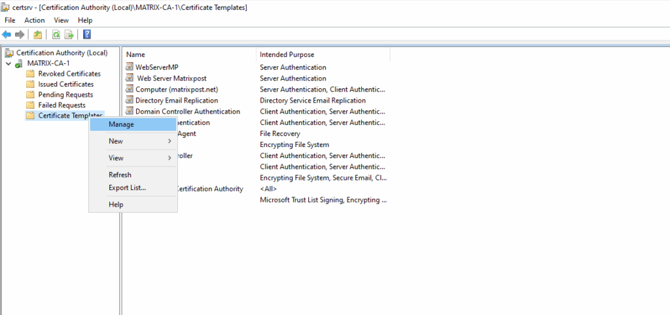Open the blue Help toolbar icon

coord(87,35)
